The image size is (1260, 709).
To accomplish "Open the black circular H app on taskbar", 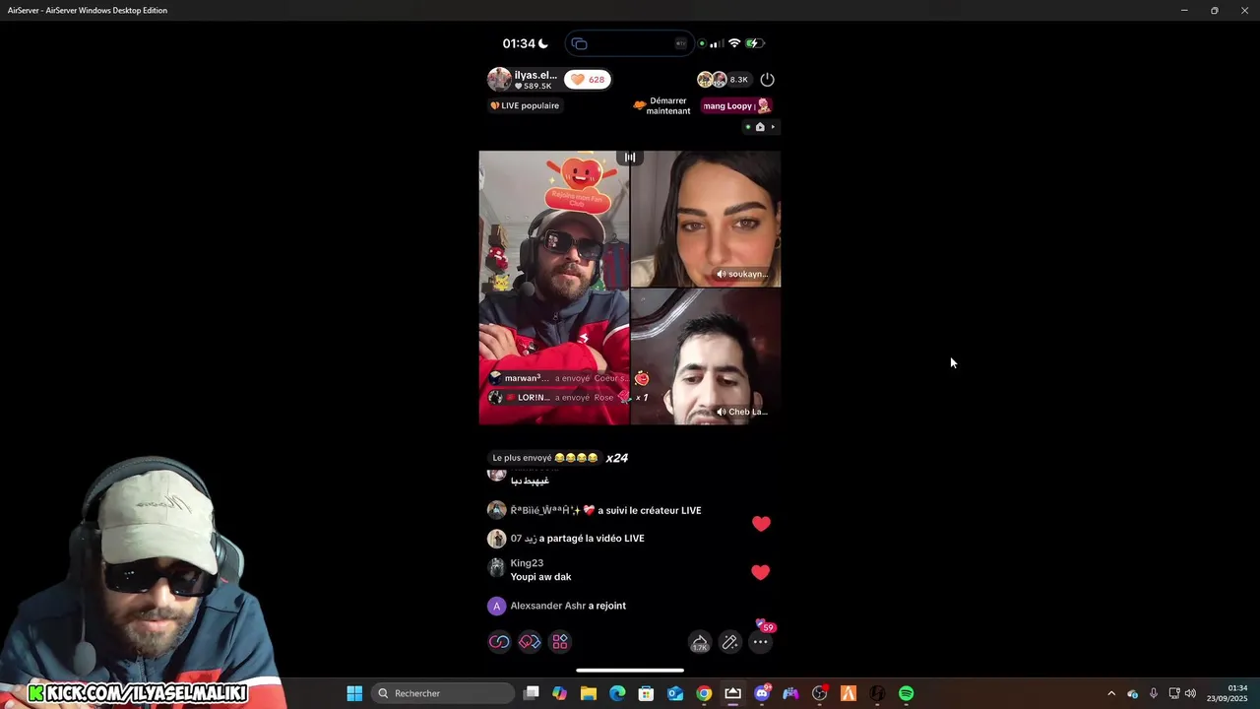I will pos(877,693).
